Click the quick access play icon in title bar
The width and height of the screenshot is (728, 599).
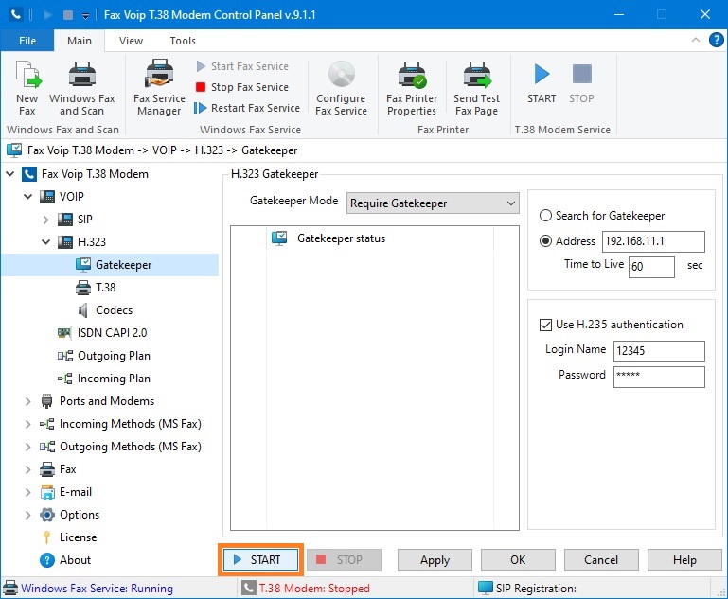(47, 15)
